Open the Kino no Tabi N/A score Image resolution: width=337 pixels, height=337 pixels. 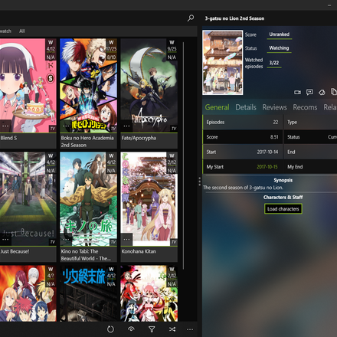pos(111,171)
